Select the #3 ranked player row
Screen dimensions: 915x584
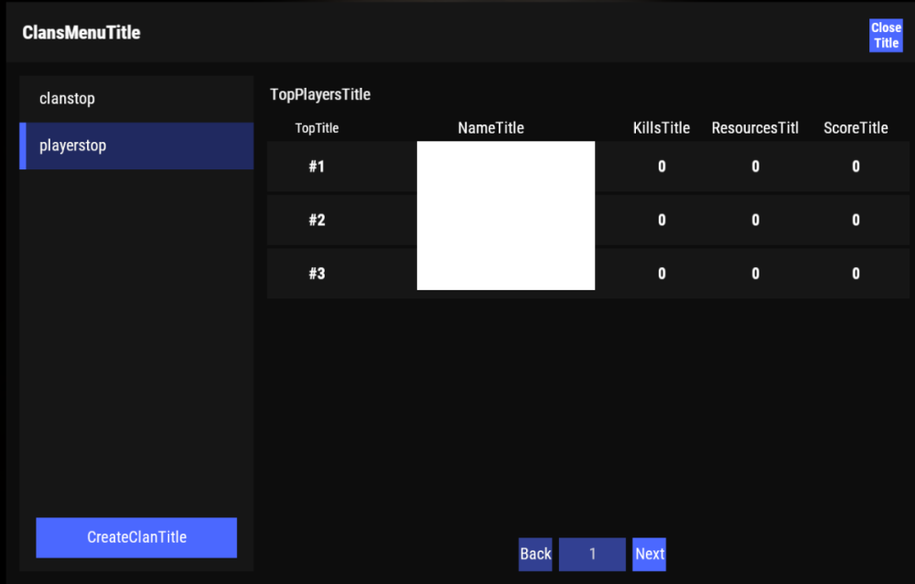pyautogui.click(x=317, y=274)
